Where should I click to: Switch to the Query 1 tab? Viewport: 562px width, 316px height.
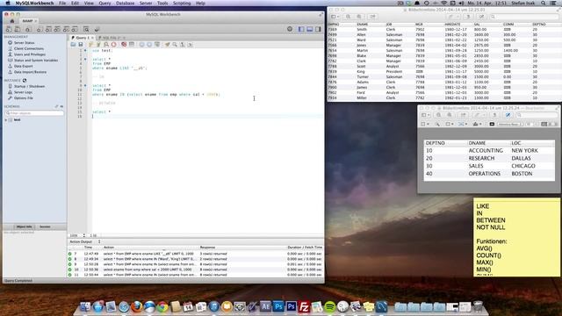pos(81,38)
